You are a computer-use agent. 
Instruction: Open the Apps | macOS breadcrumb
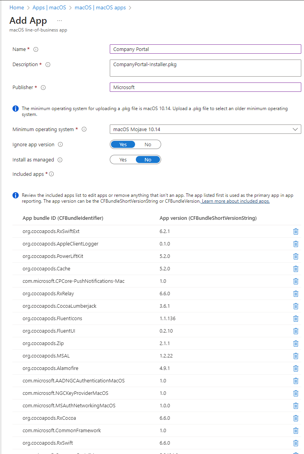49,7
